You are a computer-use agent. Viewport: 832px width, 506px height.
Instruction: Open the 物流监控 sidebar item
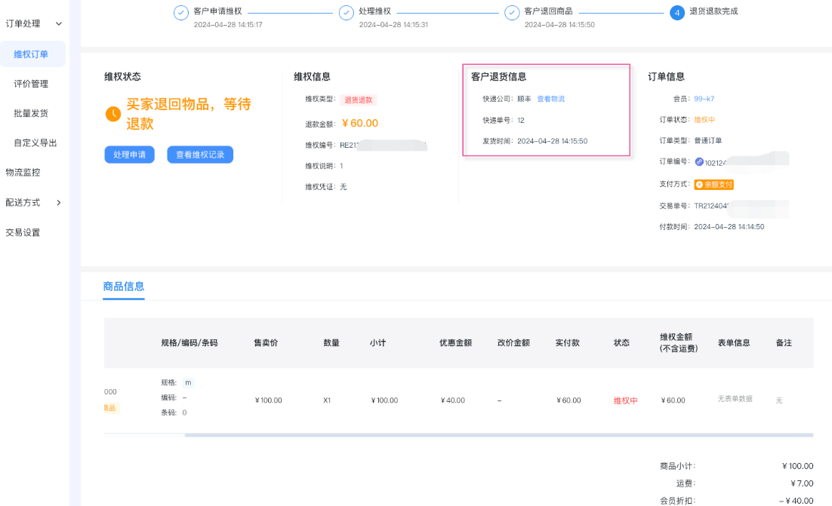[23, 172]
